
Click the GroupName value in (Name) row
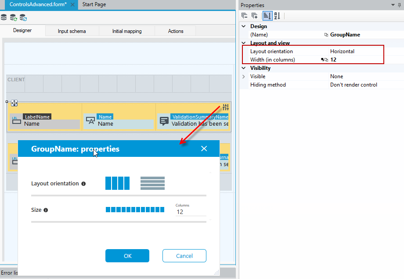(x=345, y=35)
